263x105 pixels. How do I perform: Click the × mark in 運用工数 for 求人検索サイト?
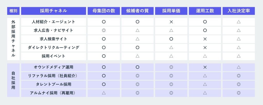pyautogui.click(x=205, y=39)
